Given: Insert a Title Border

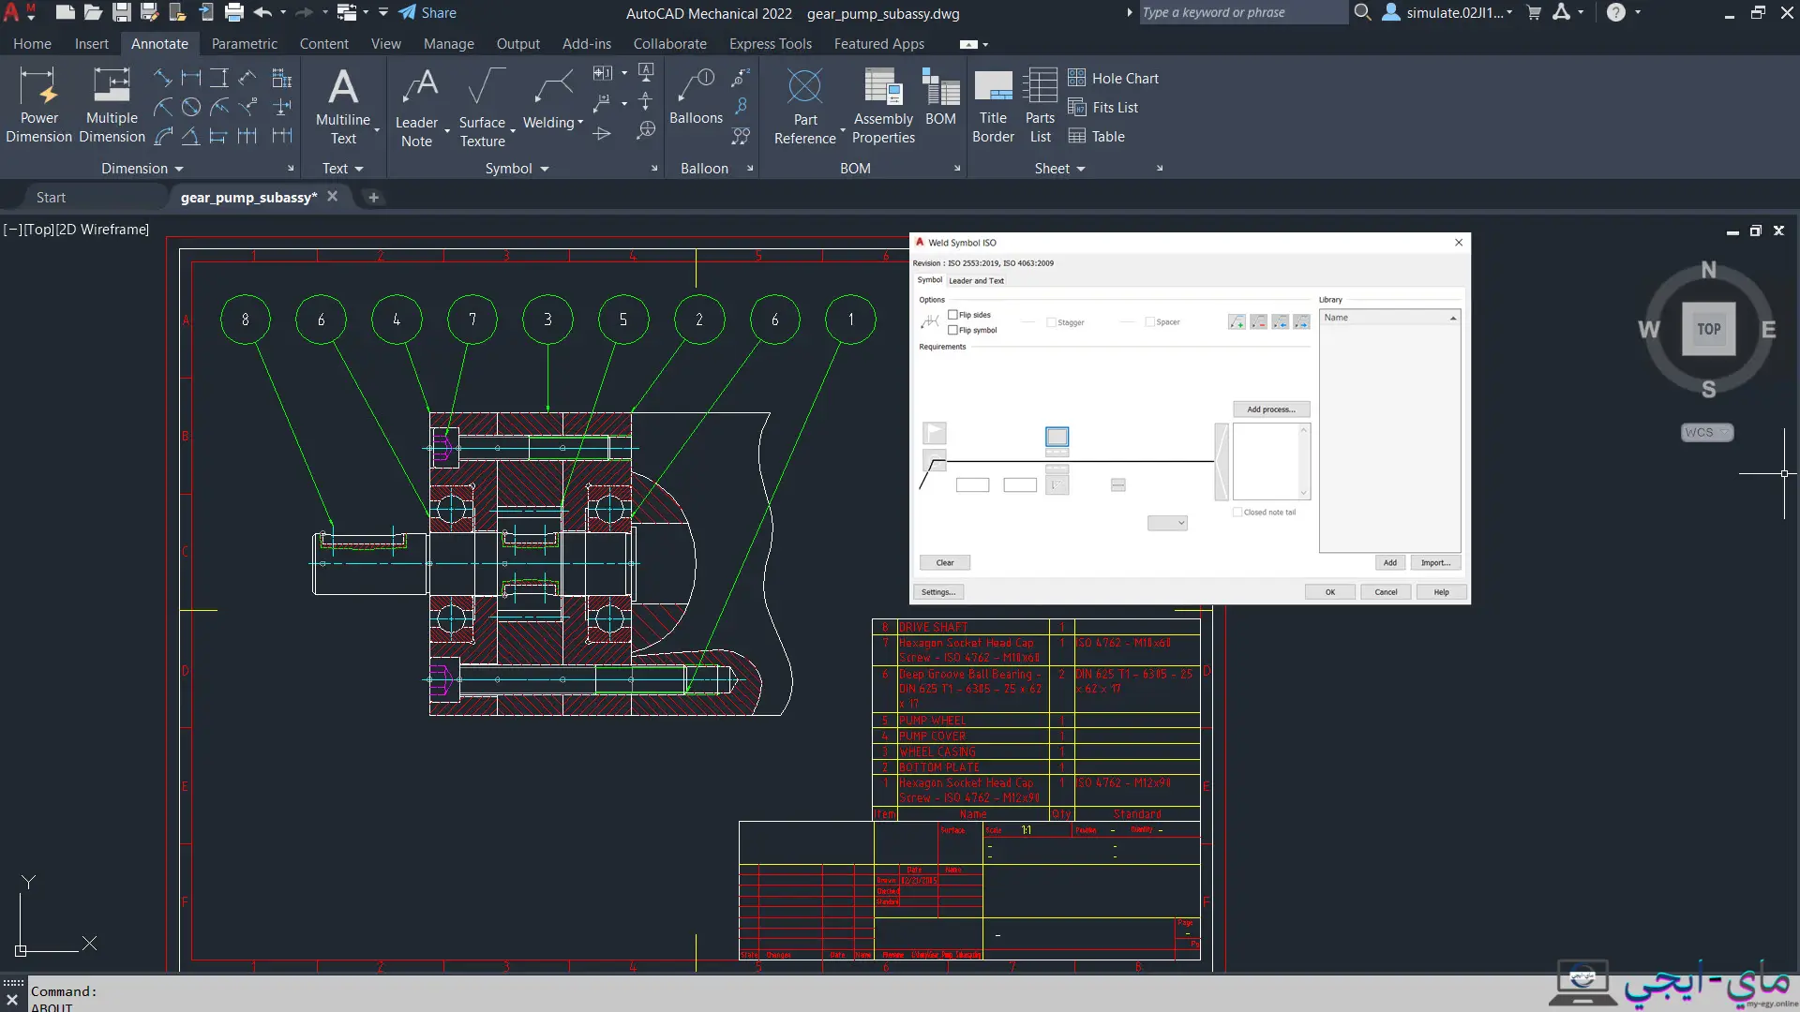Looking at the screenshot, I should point(993,105).
